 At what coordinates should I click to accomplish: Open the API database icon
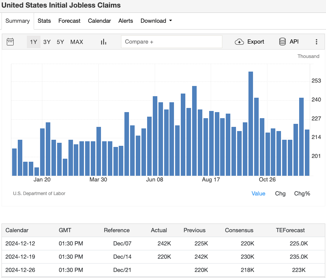tap(282, 42)
